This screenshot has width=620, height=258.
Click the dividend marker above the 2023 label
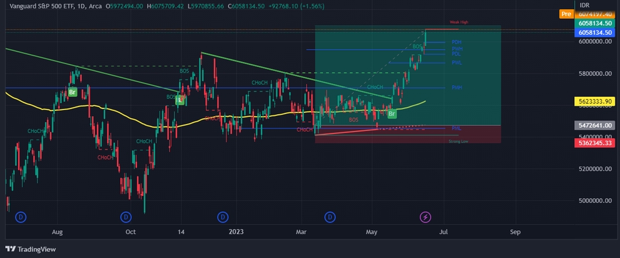pos(223,217)
